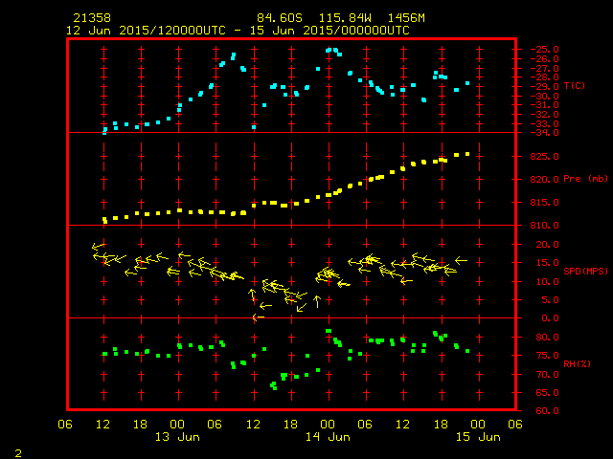Select the SPD(MPS) wind speed label
This screenshot has height=459, width=613.
tap(585, 271)
